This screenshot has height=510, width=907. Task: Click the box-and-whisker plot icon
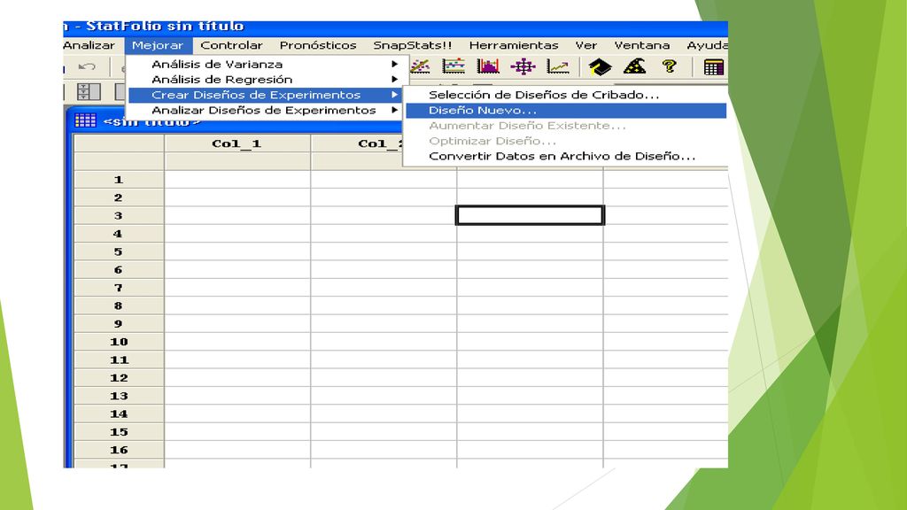point(523,67)
